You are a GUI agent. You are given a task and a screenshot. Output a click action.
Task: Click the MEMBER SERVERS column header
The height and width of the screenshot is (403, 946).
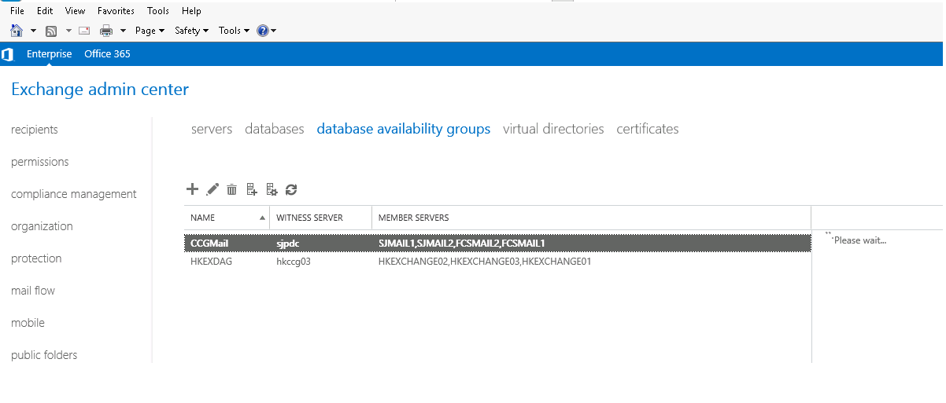tap(591, 218)
